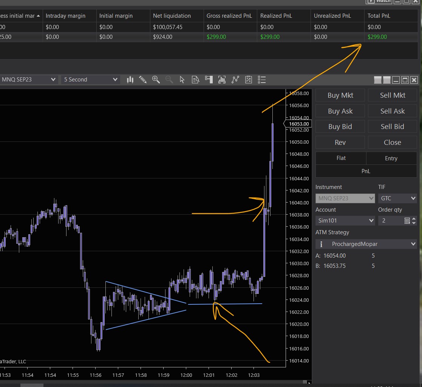Image resolution: width=422 pixels, height=387 pixels.
Task: Open the chart properties list icon
Action: (x=262, y=80)
